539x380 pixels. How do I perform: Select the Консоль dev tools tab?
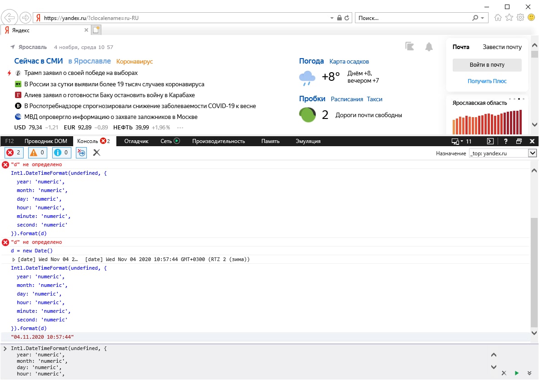(94, 141)
